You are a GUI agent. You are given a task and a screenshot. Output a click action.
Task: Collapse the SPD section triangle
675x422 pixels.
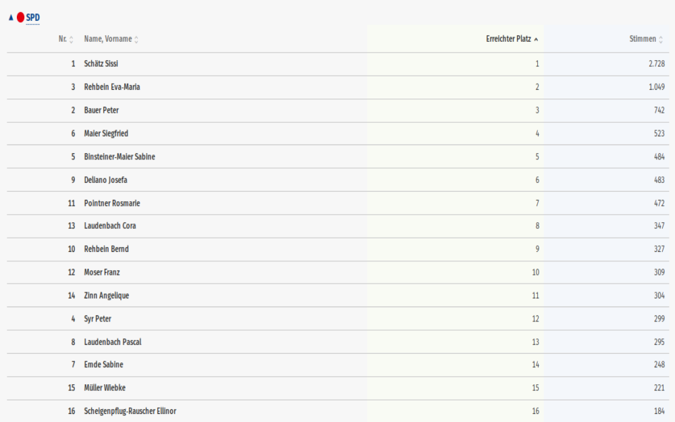pos(11,18)
